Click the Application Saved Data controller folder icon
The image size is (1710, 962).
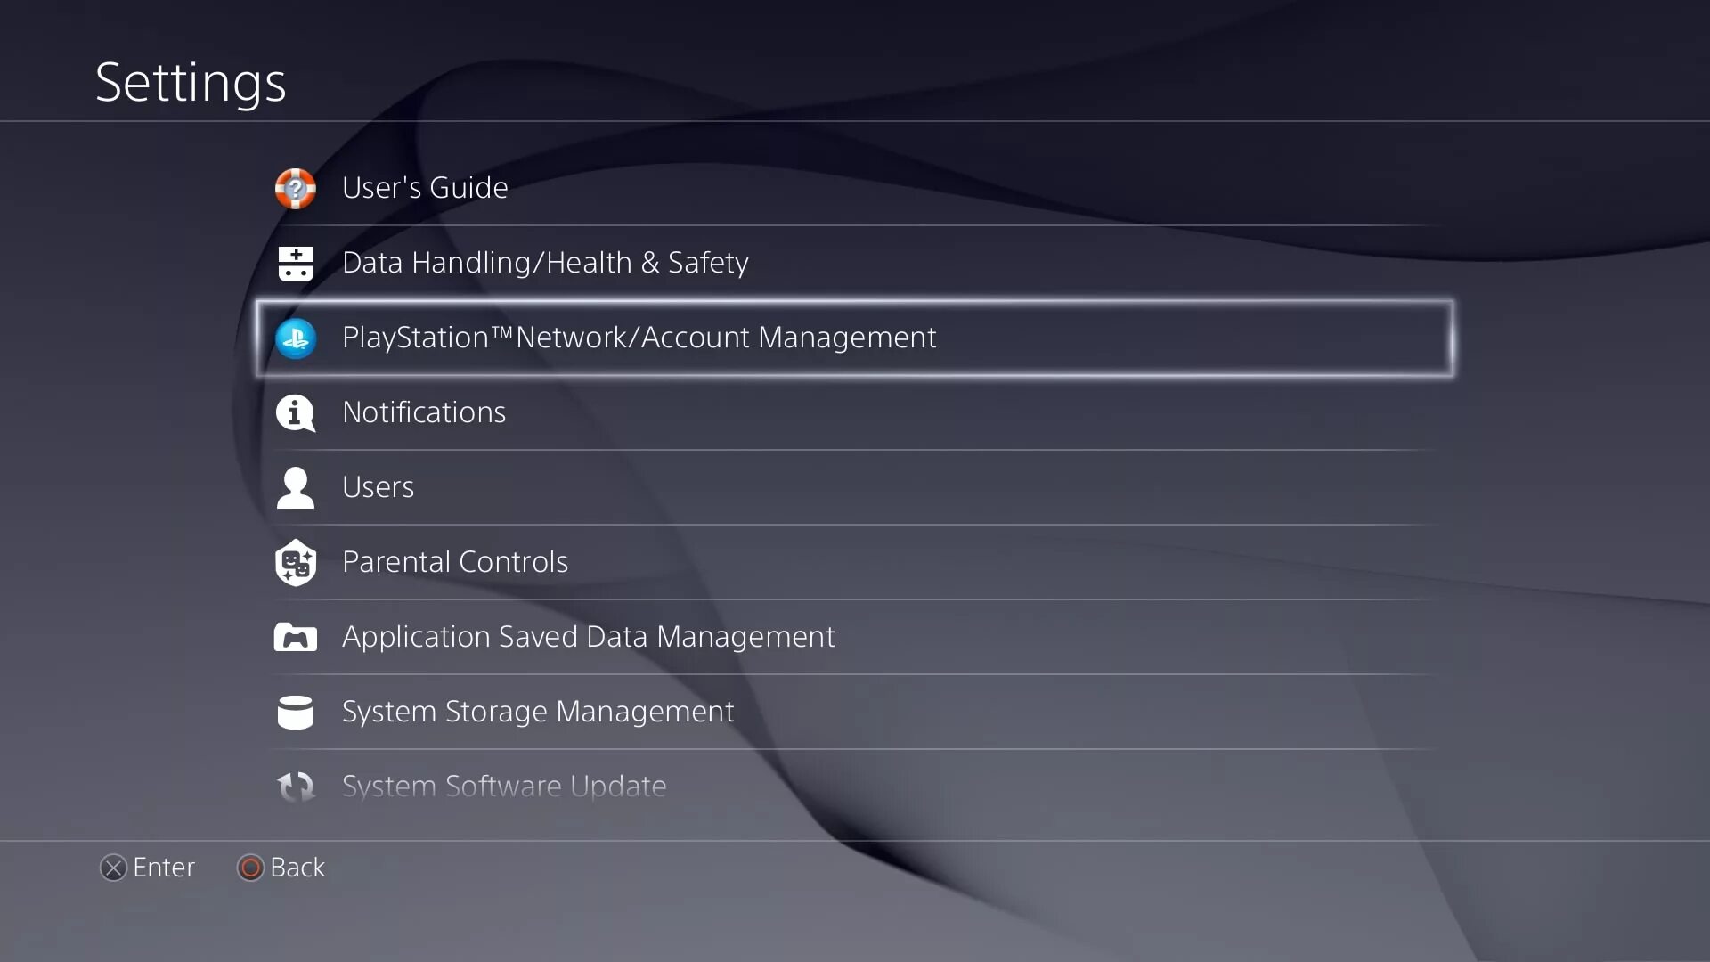(x=295, y=638)
